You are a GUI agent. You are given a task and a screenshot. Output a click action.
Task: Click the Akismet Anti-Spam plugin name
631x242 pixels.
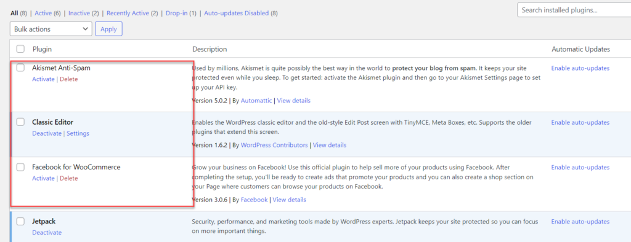pos(61,68)
